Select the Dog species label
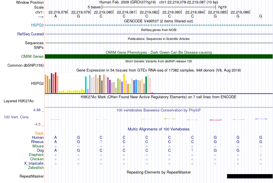Image resolution: width=273 pixels, height=183 pixels. point(41,151)
